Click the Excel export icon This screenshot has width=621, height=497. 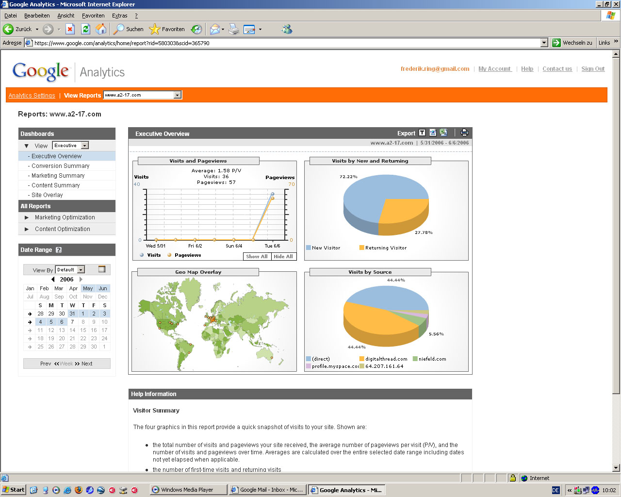coord(443,133)
